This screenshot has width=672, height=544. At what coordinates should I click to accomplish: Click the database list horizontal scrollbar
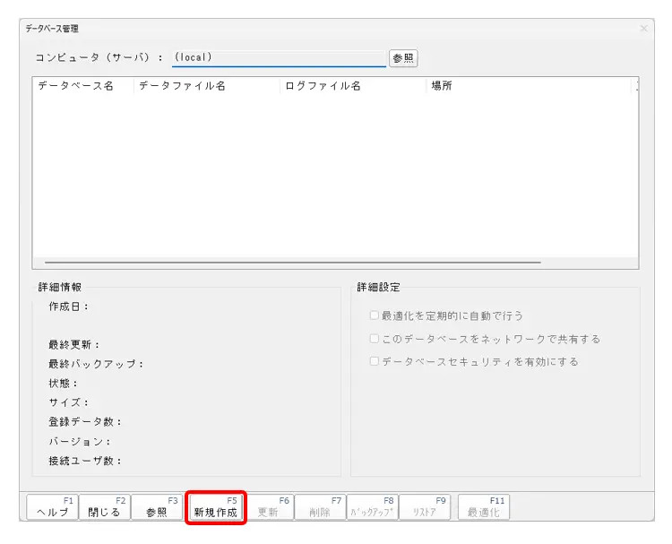tap(287, 263)
